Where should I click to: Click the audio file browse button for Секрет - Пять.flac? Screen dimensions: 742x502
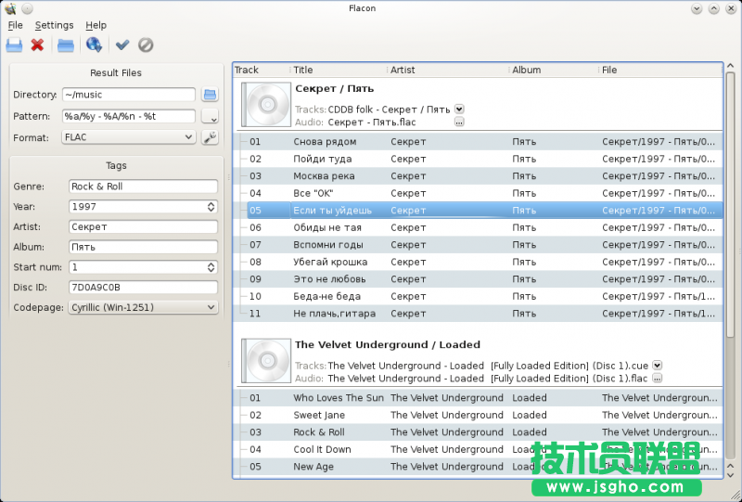pyautogui.click(x=459, y=122)
